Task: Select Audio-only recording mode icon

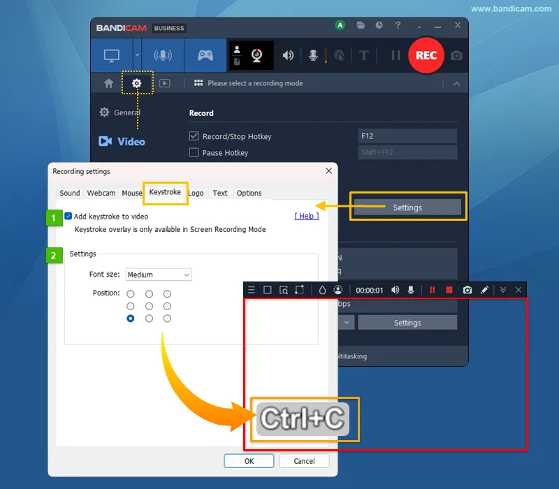Action: click(163, 55)
